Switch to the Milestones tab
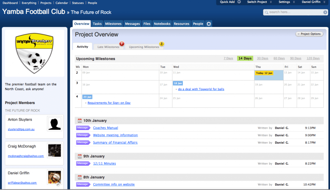 [x=113, y=24]
